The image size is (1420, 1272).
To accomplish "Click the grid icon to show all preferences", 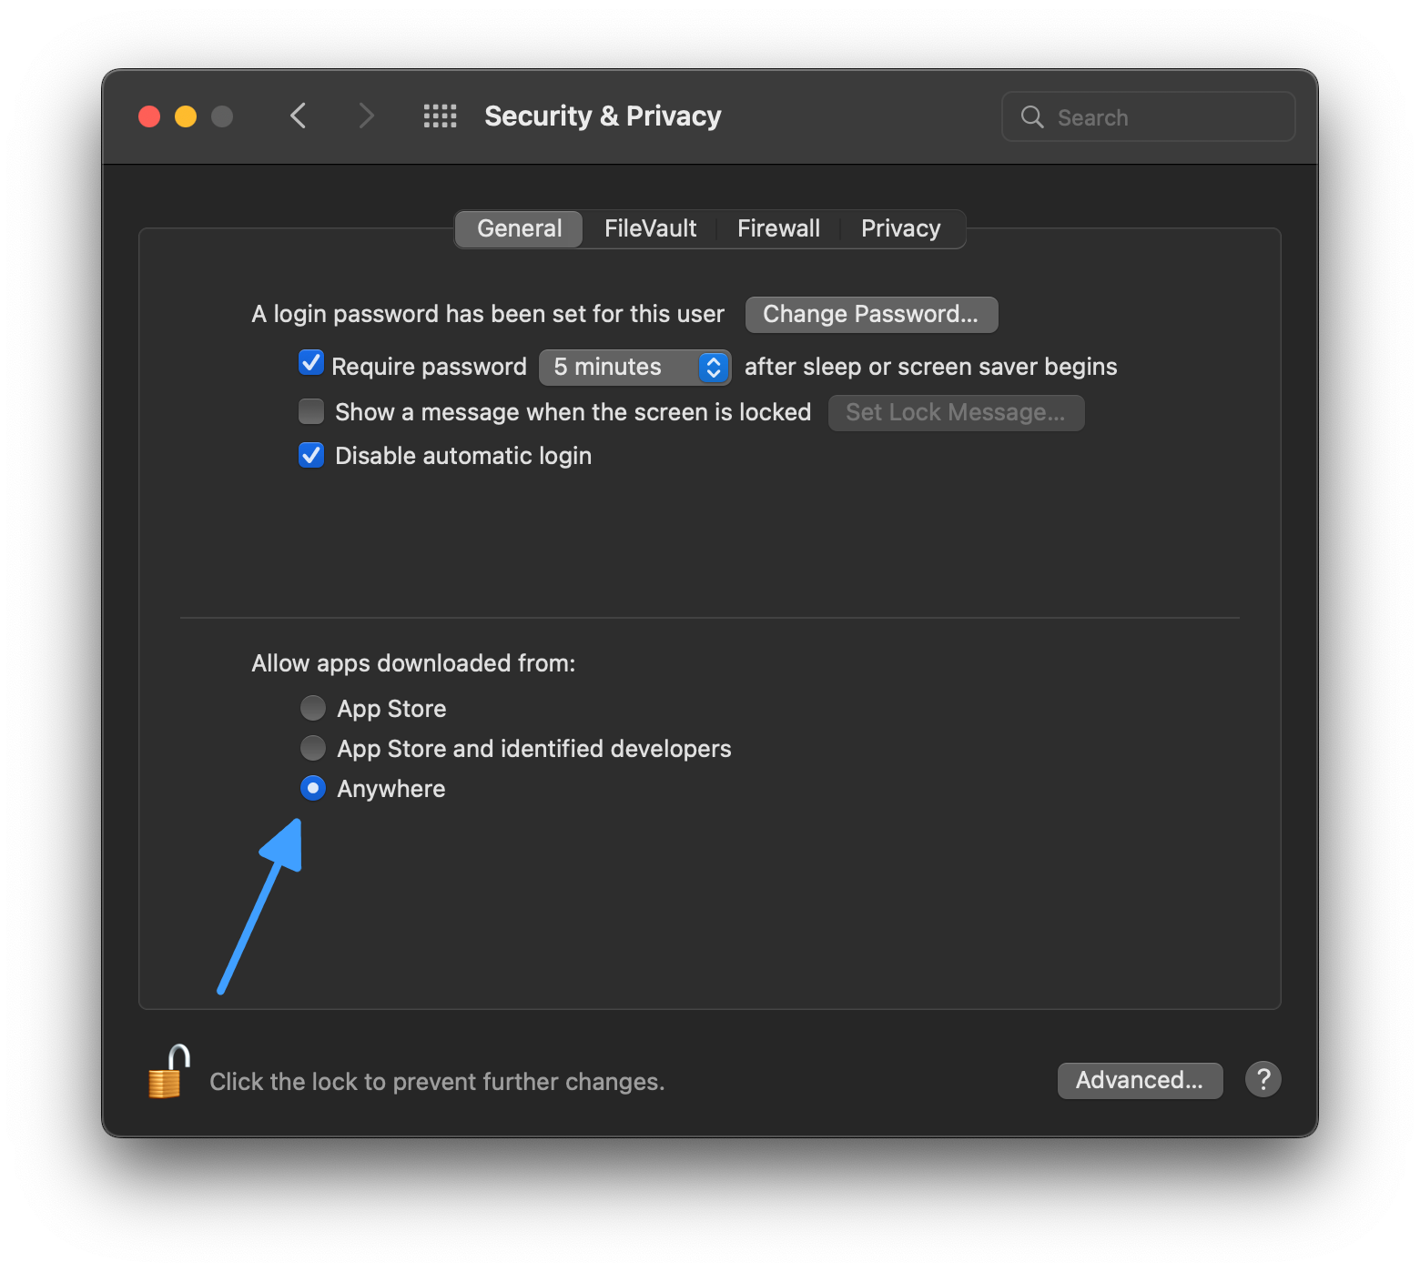I will point(440,116).
